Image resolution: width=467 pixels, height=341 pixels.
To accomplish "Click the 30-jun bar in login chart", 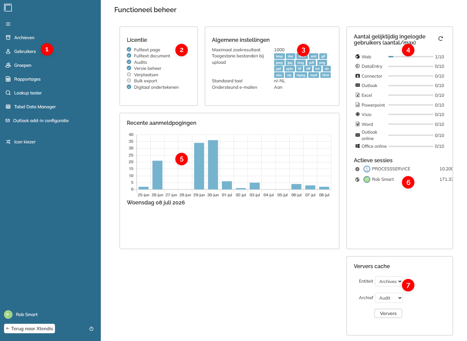I will [x=213, y=165].
